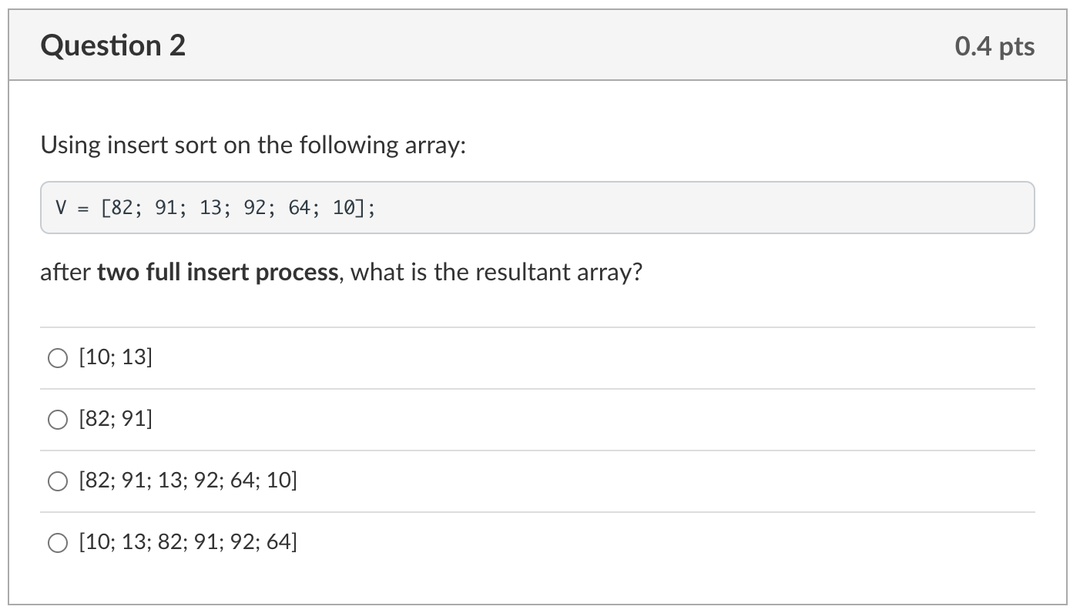Click the question header bar

click(x=539, y=45)
